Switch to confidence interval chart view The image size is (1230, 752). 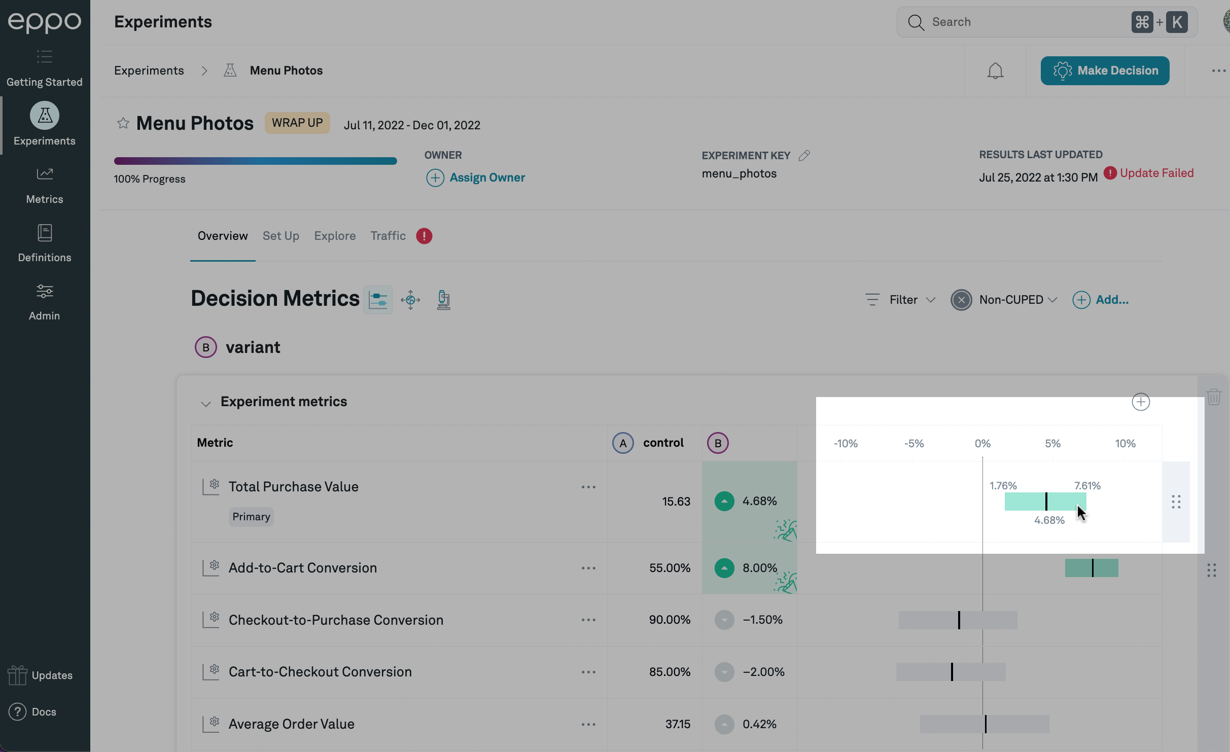pos(378,300)
